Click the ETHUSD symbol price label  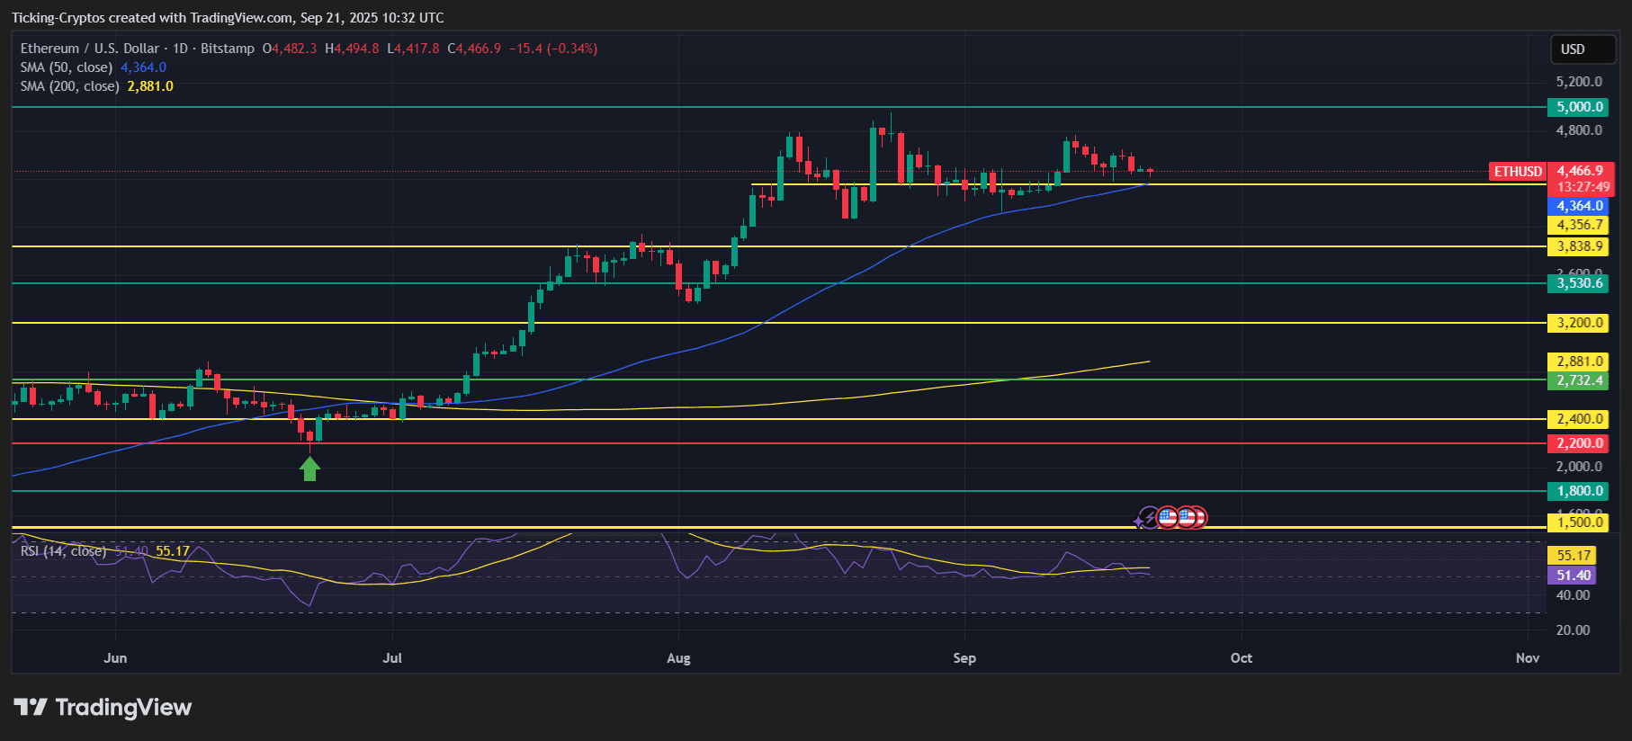pos(1518,171)
